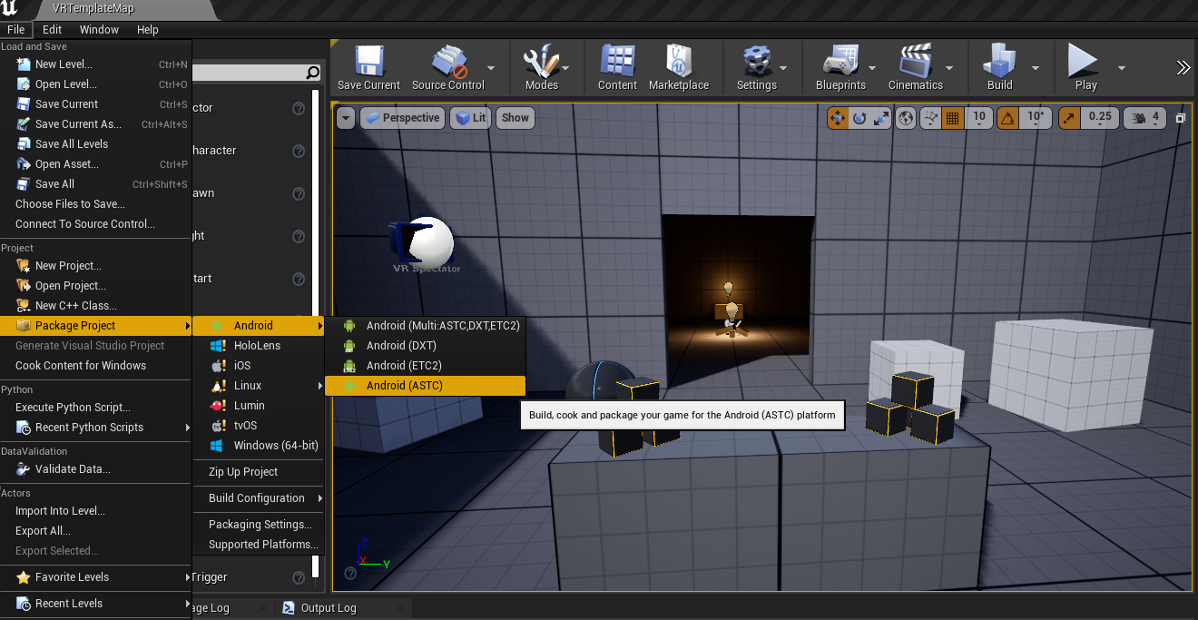Select New C++ Class... entry
The height and width of the screenshot is (620, 1198).
96,306
